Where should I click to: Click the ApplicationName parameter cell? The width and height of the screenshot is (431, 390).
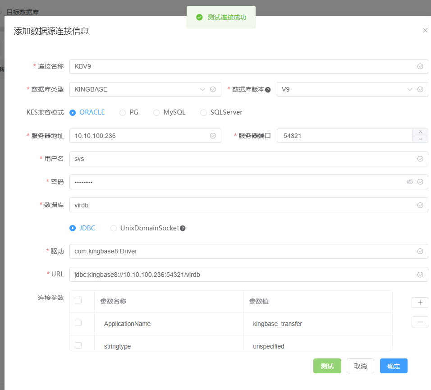(x=169, y=324)
